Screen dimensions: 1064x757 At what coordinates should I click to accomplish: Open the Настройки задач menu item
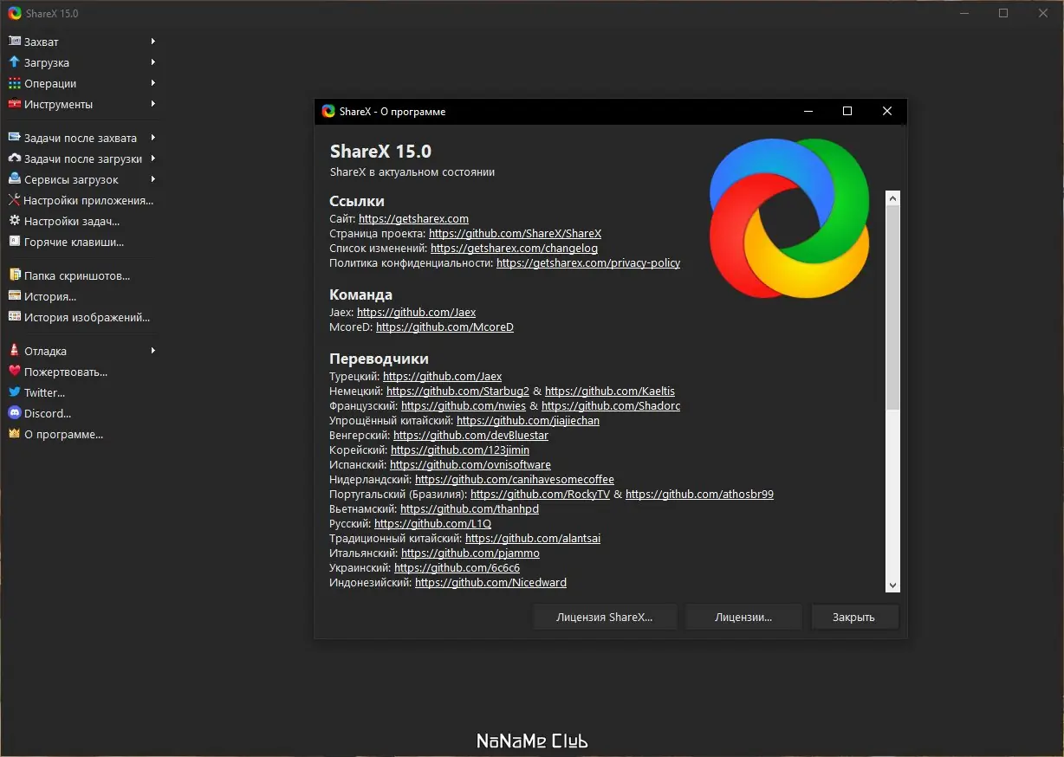(81, 221)
